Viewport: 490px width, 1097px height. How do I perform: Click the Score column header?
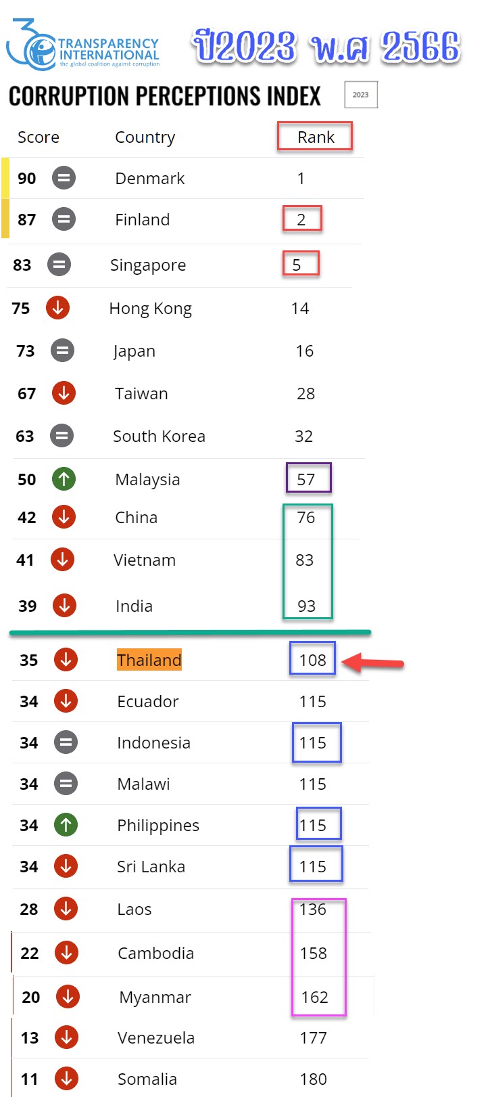(x=39, y=137)
